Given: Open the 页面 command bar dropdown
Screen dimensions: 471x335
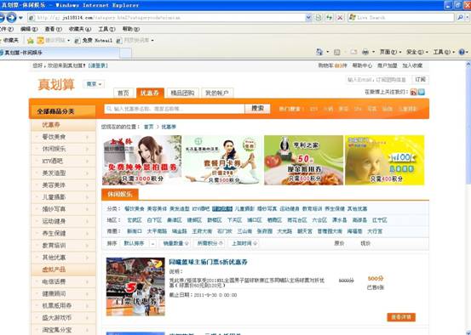Looking at the screenshot, I should tap(390, 52).
